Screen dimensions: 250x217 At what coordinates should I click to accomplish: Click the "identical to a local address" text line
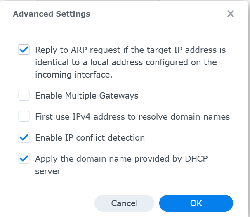[126, 63]
